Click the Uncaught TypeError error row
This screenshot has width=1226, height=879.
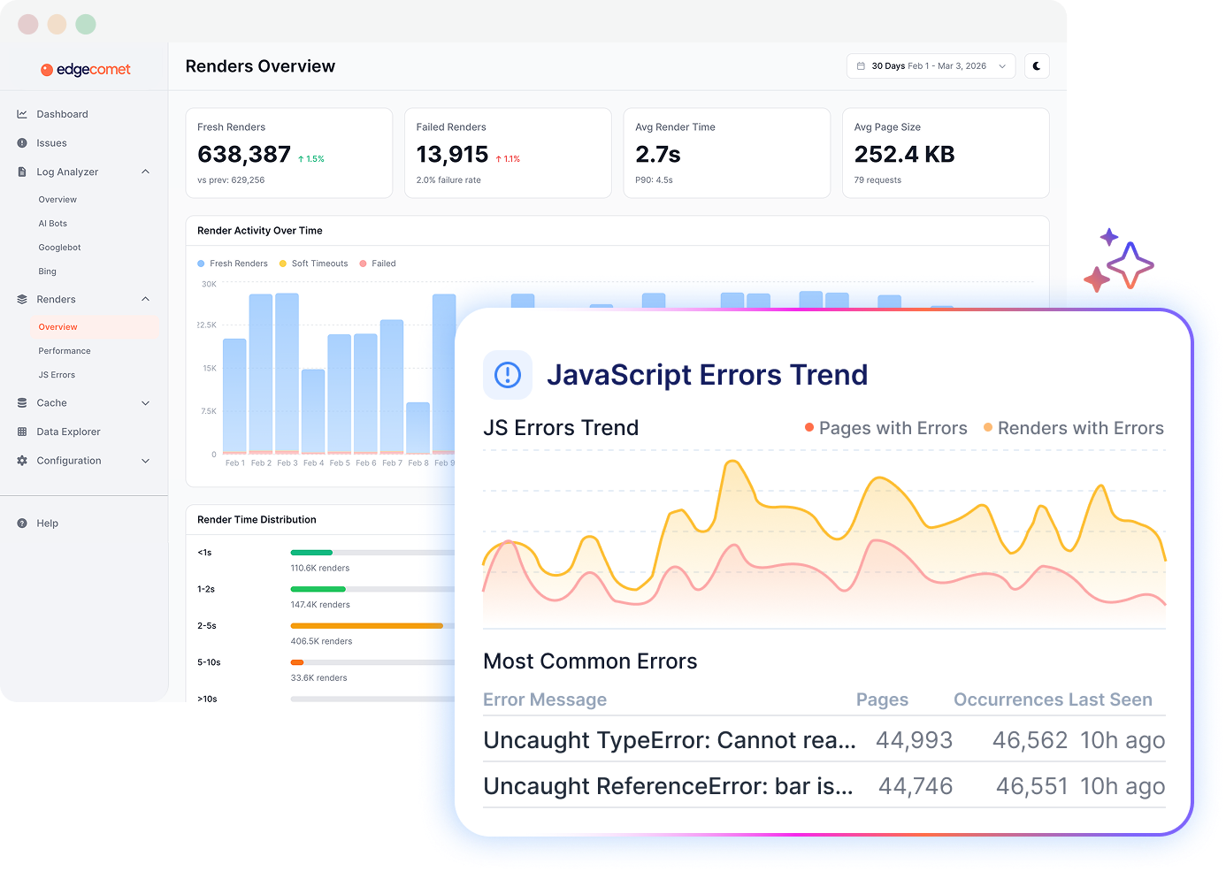click(x=824, y=740)
